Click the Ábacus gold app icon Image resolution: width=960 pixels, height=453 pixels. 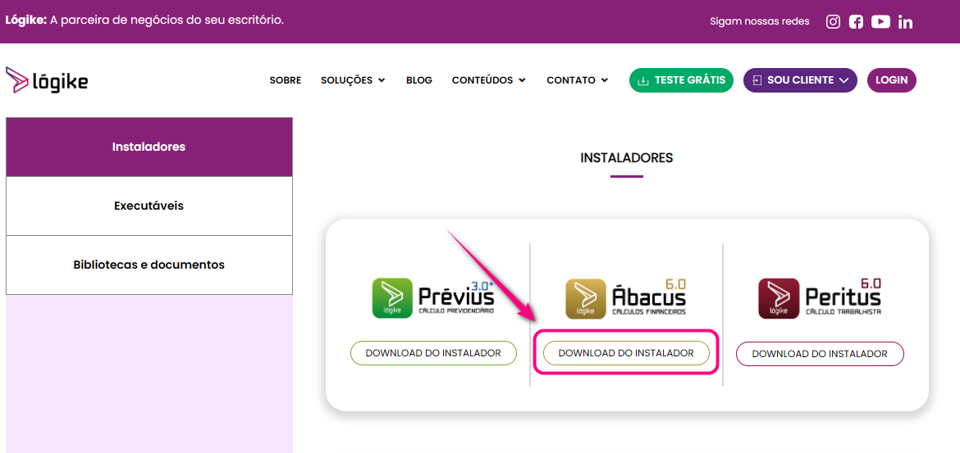[x=585, y=298]
